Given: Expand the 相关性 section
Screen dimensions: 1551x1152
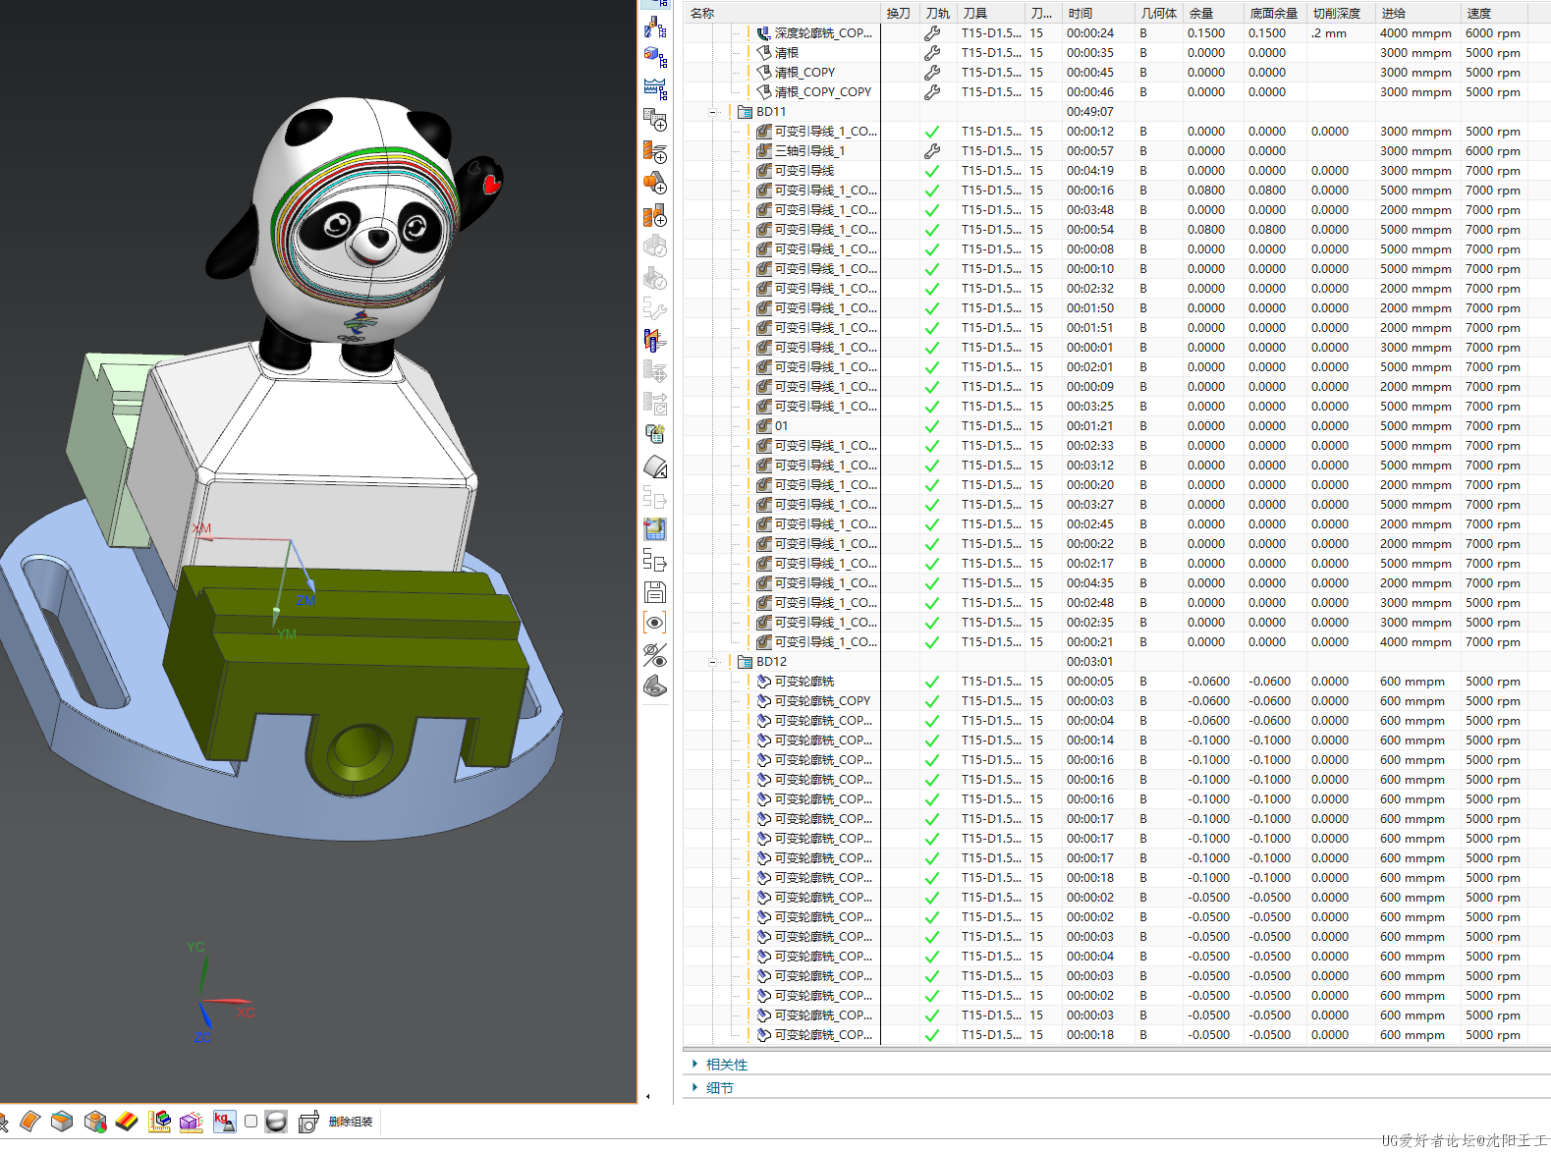Looking at the screenshot, I should pyautogui.click(x=694, y=1064).
